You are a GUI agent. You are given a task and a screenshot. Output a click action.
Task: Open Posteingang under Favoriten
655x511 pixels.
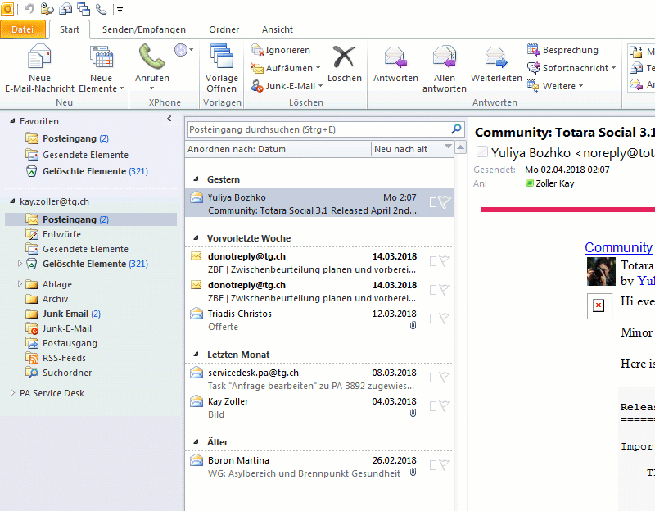[75, 138]
